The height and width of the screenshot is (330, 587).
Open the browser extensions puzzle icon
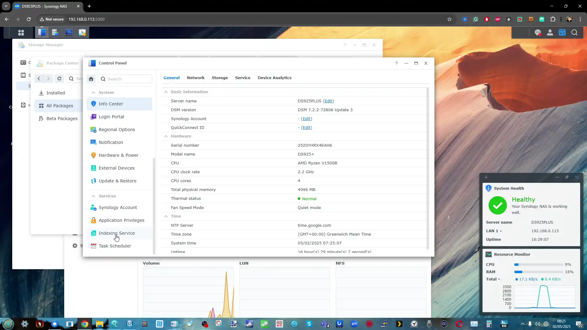(553, 19)
